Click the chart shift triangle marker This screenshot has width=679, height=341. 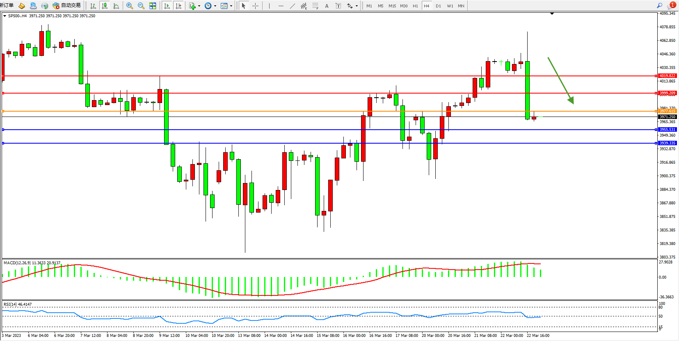point(552,14)
